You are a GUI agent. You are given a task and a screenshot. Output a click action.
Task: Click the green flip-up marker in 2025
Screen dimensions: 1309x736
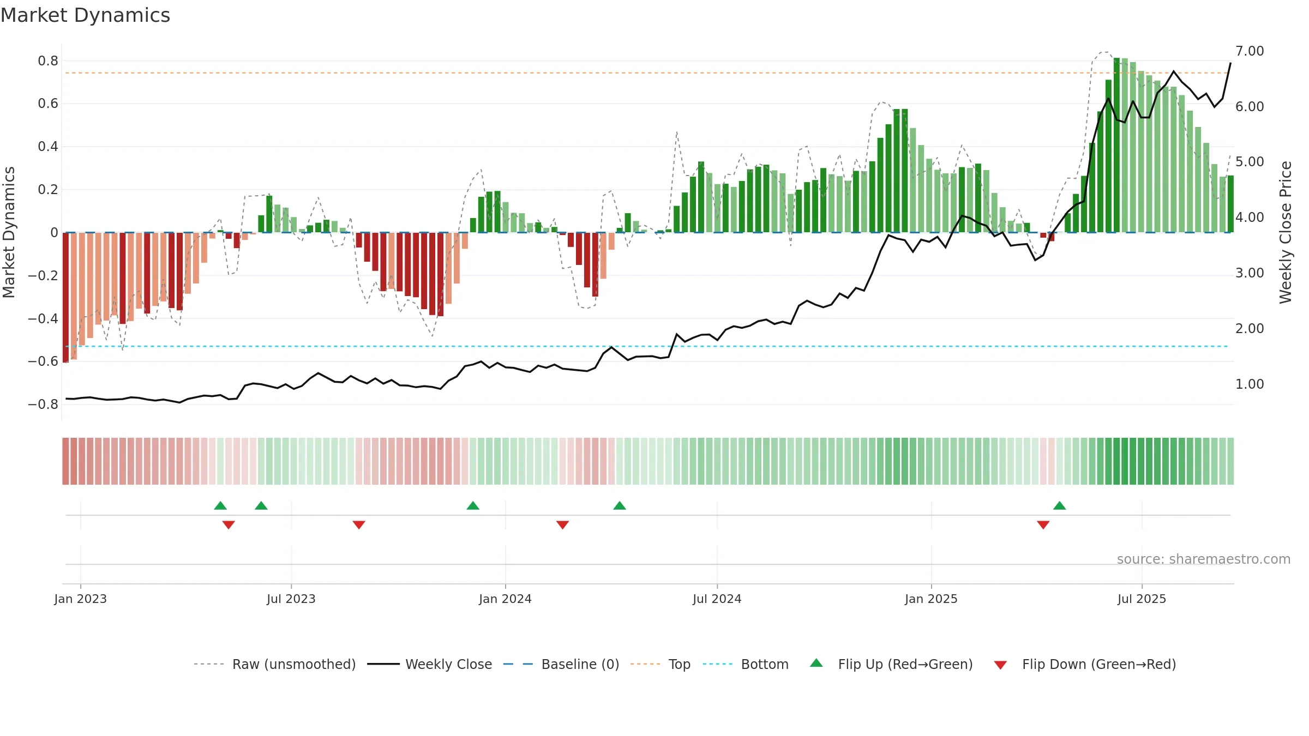coord(1060,505)
